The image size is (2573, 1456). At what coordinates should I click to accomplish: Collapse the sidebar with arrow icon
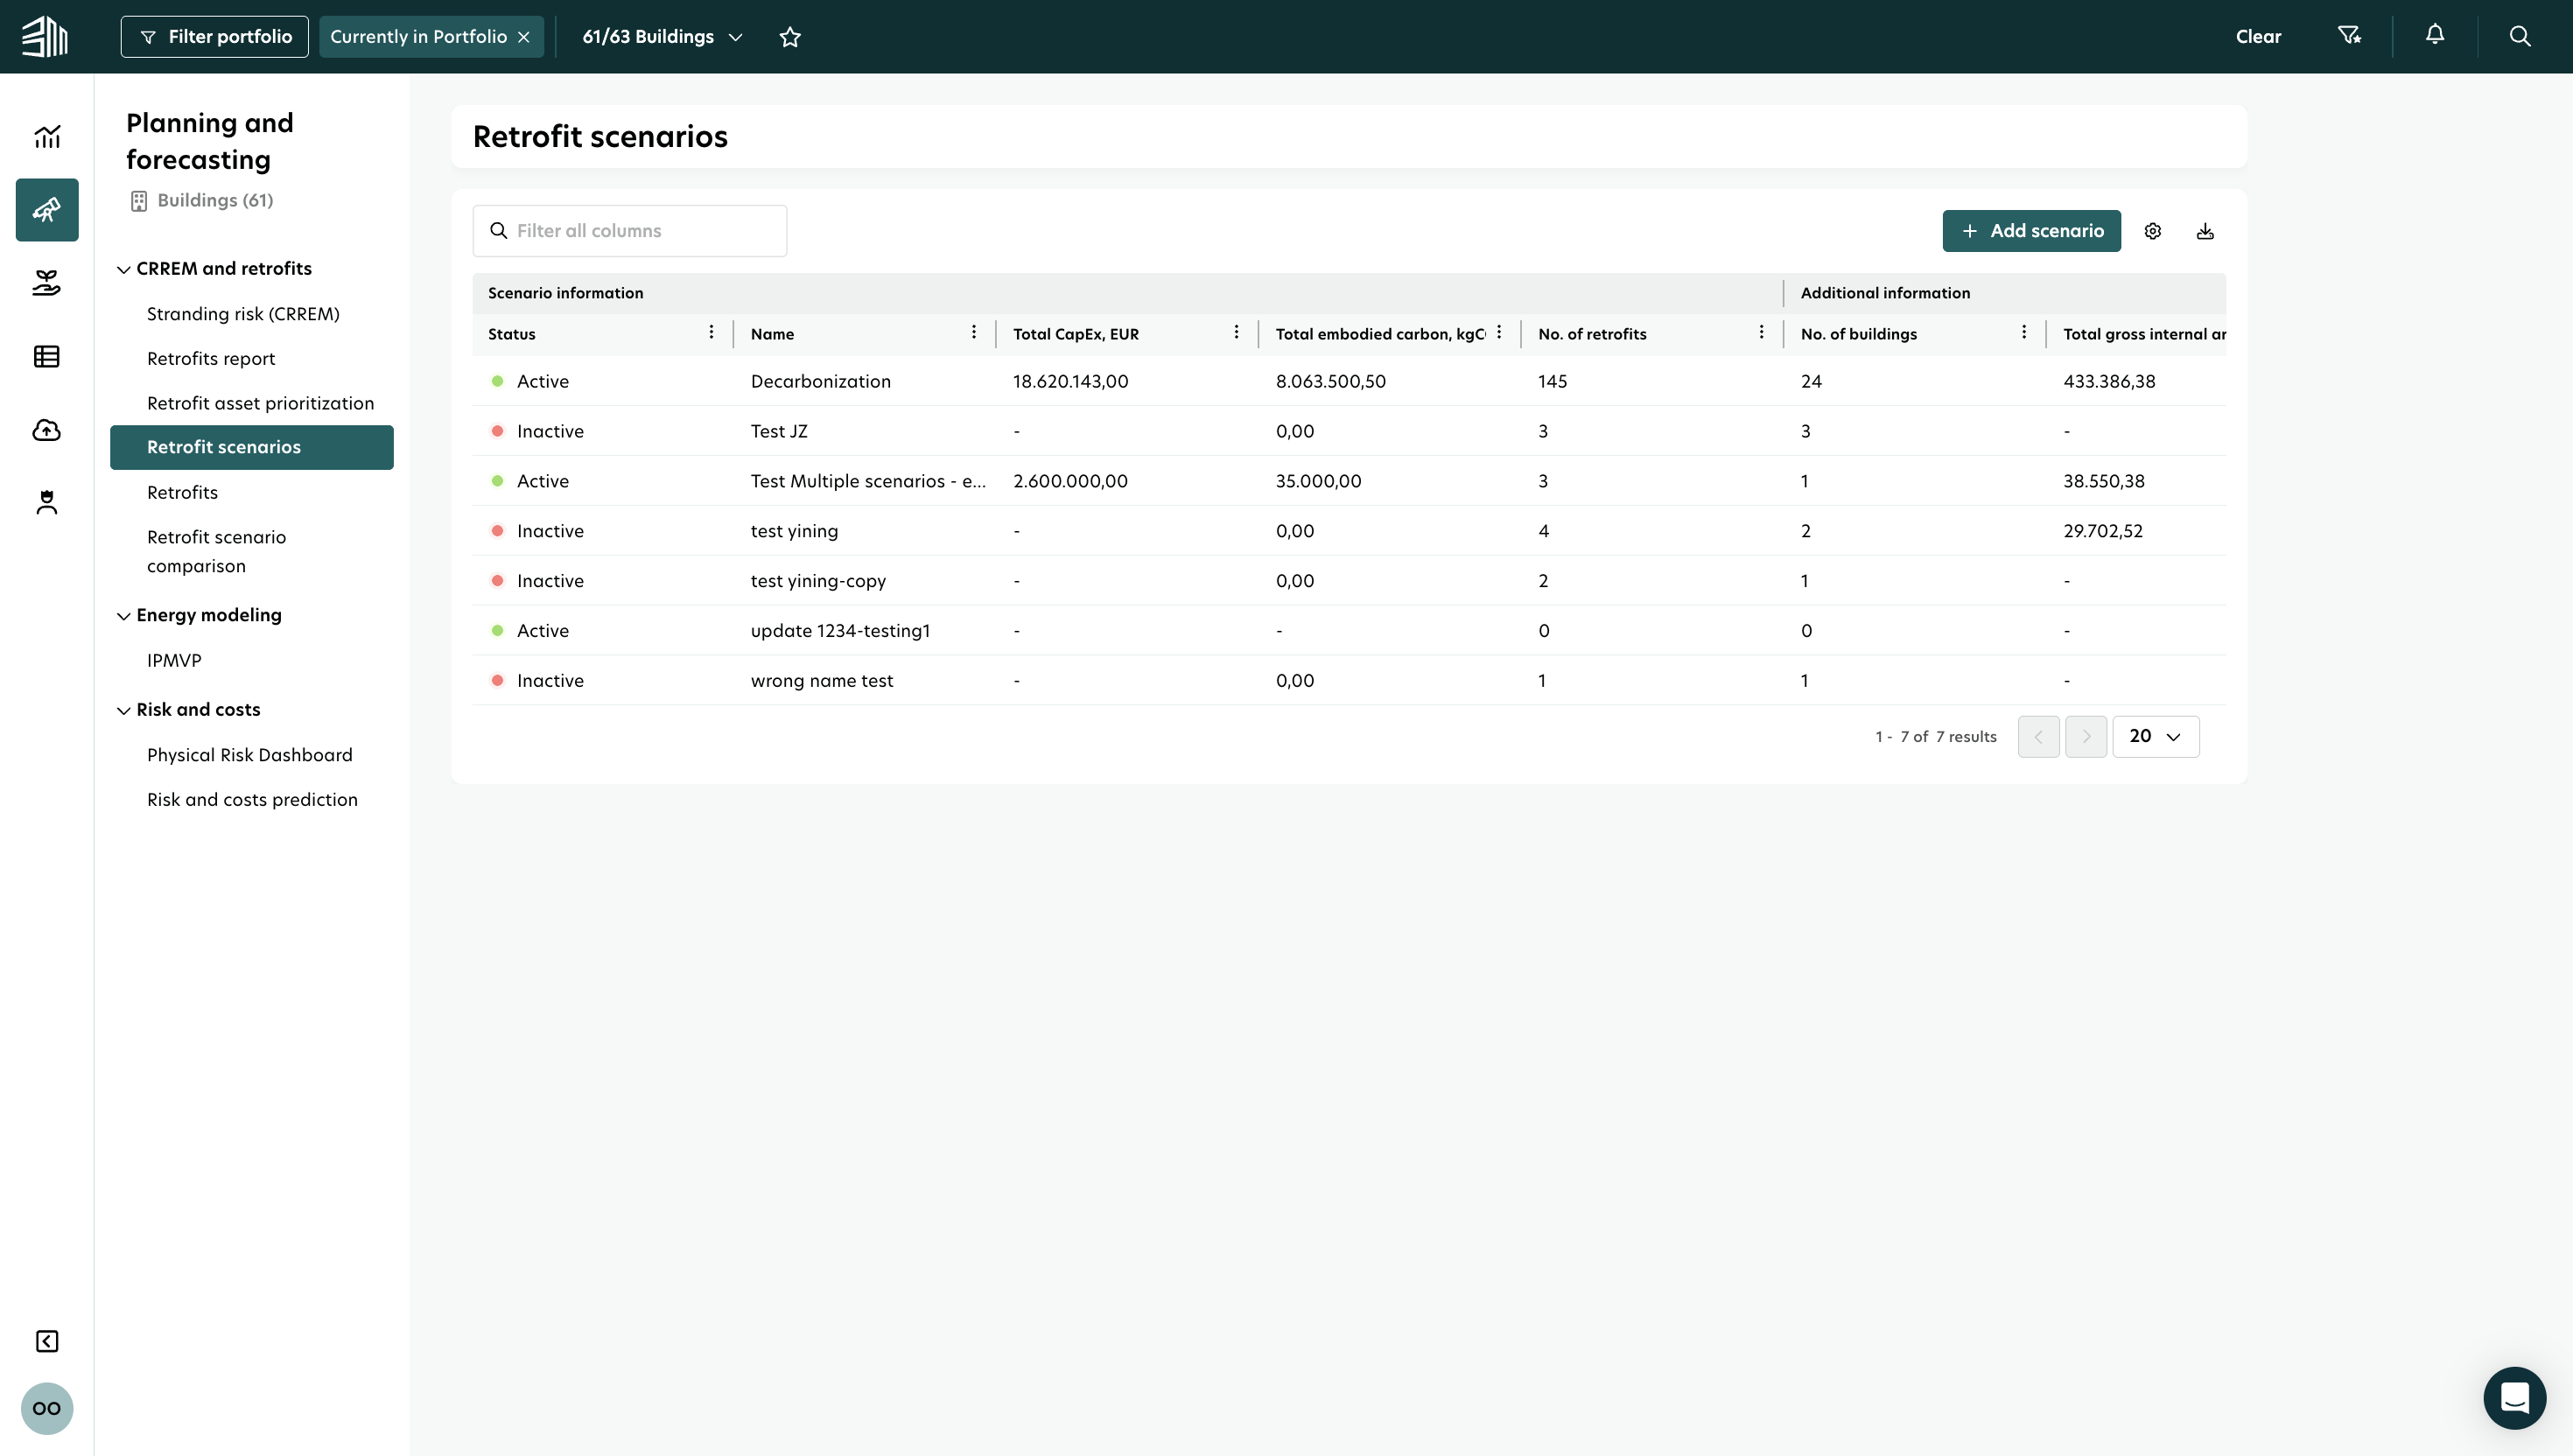pos(47,1341)
